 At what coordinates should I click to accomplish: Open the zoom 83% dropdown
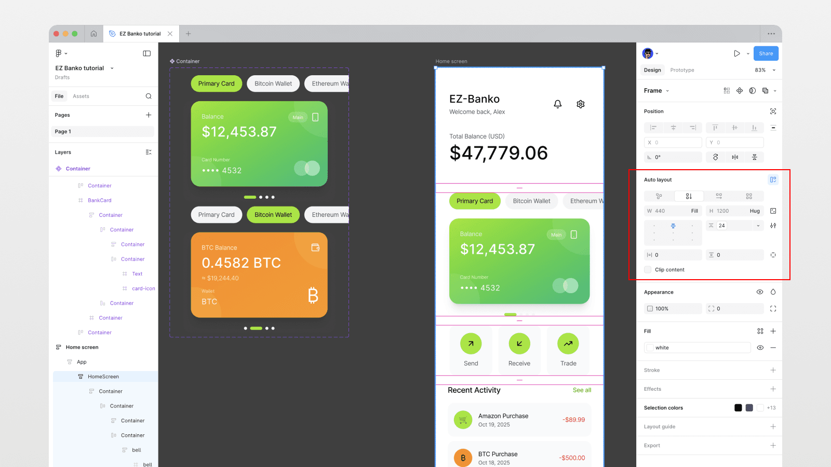pyautogui.click(x=774, y=70)
